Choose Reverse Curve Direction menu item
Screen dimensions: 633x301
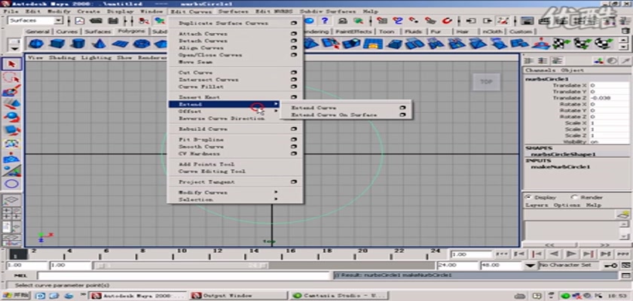click(222, 118)
